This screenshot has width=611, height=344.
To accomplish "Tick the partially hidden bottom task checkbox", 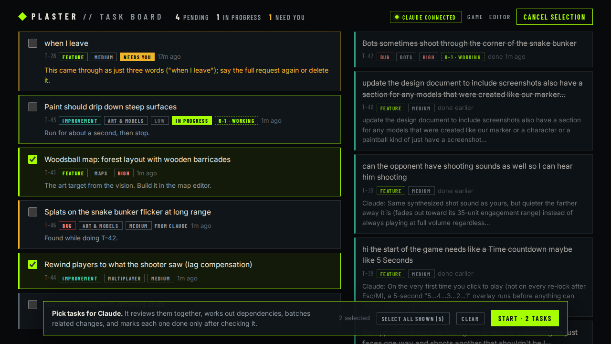I will point(32,304).
